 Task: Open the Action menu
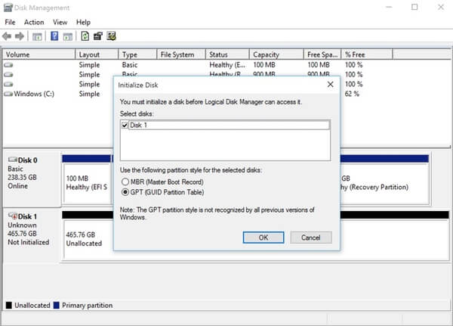[34, 22]
